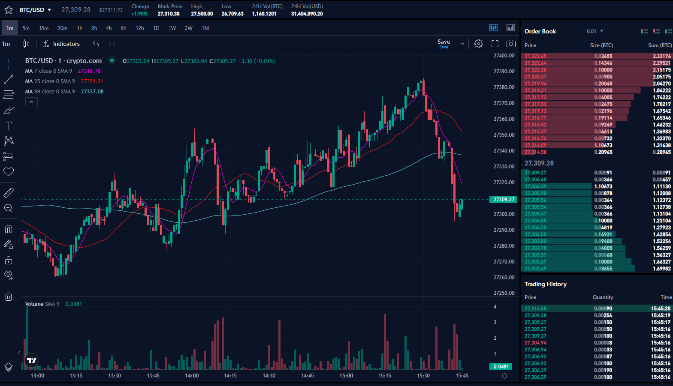Toggle lock all drawing tools
The height and width of the screenshot is (386, 673).
[x=9, y=260]
